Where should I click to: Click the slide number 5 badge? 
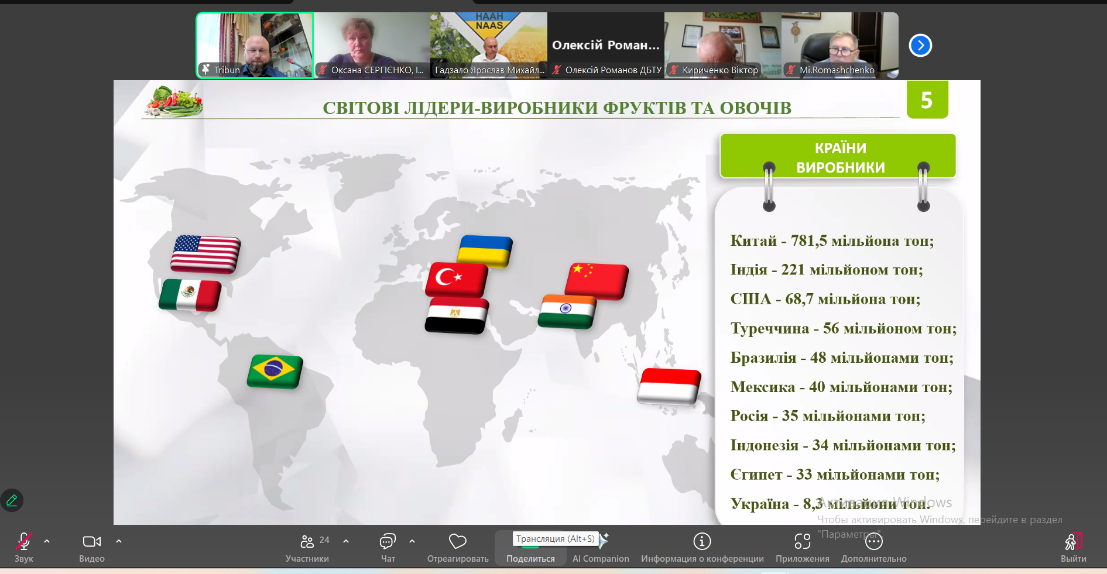(x=927, y=100)
